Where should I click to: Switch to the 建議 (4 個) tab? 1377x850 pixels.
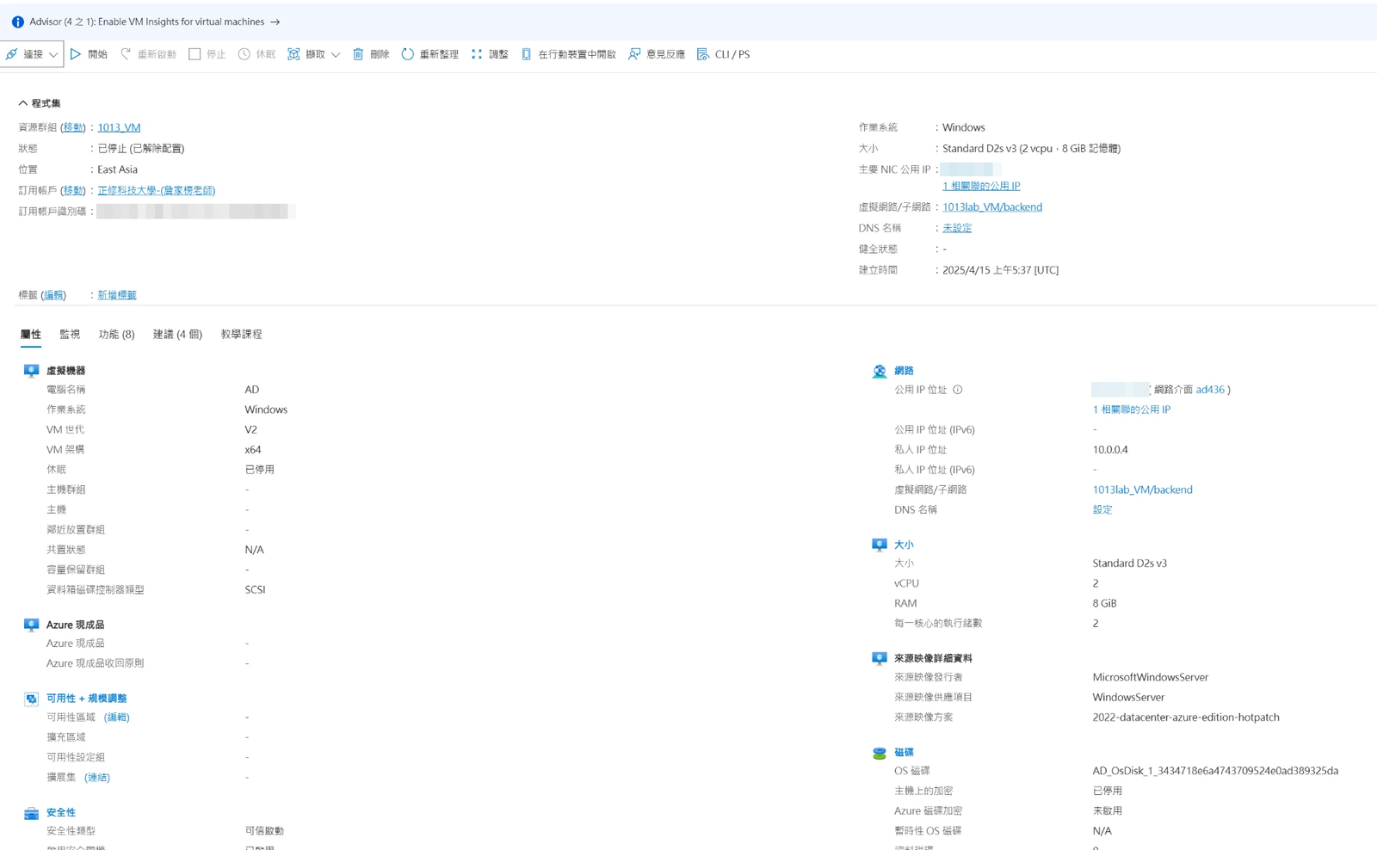tap(177, 334)
